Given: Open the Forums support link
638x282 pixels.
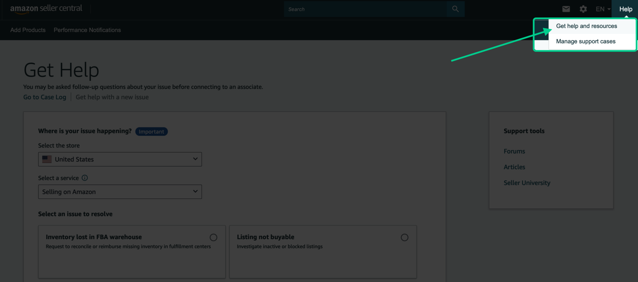Looking at the screenshot, I should (x=514, y=151).
